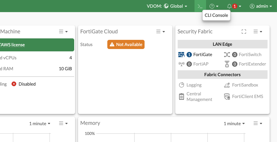Open the CPU widget hamburger menu
Screen dimensions: 277x142
[63, 123]
